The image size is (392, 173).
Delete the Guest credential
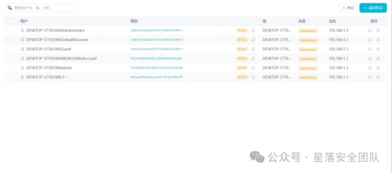pos(378,49)
